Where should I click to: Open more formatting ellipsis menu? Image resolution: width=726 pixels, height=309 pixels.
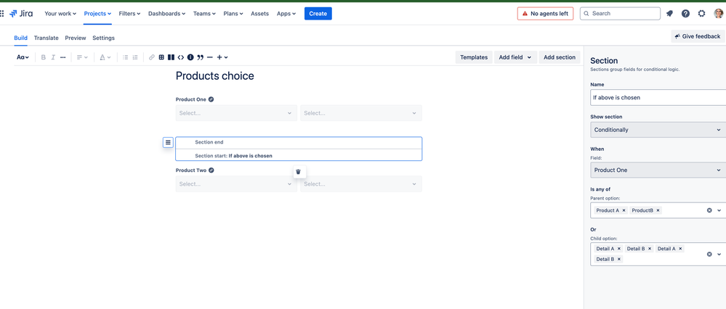pos(63,57)
